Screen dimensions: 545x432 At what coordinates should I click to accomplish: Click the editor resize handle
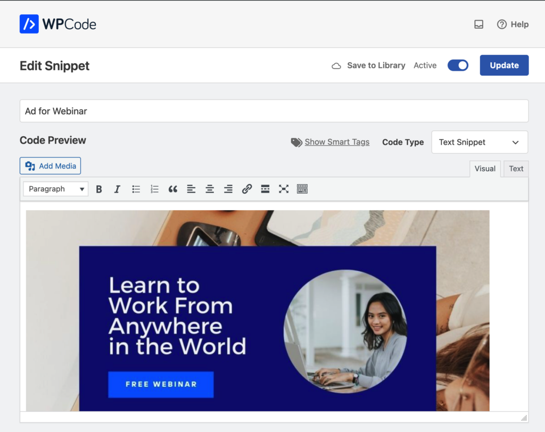(524, 418)
